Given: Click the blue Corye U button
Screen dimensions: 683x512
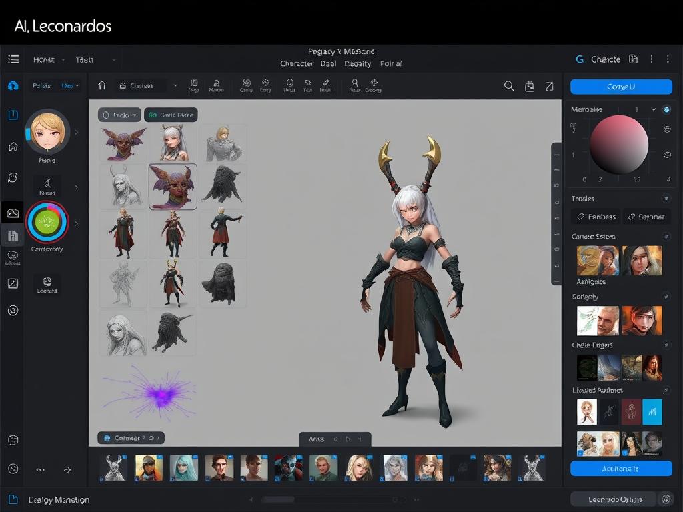Looking at the screenshot, I should (x=621, y=87).
